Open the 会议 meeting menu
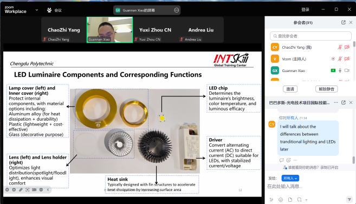Viewport: 356px width, 204px height. click(54, 10)
